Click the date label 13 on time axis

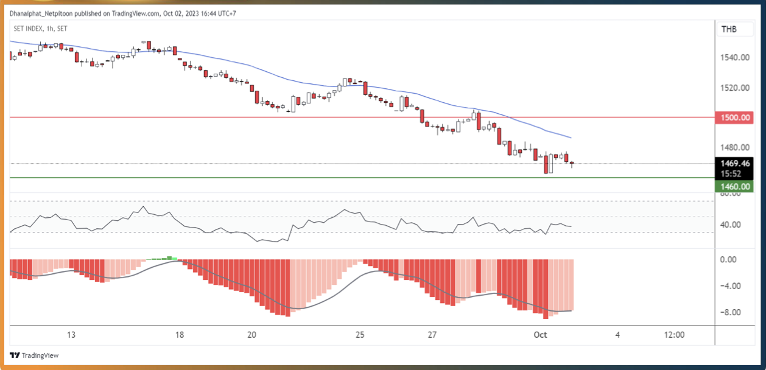[71, 335]
